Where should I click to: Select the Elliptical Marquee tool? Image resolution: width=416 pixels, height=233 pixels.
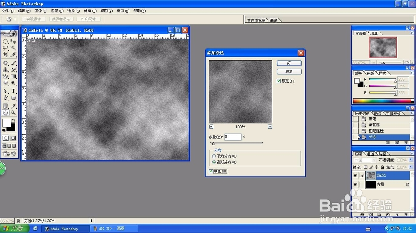pyautogui.click(x=5, y=41)
